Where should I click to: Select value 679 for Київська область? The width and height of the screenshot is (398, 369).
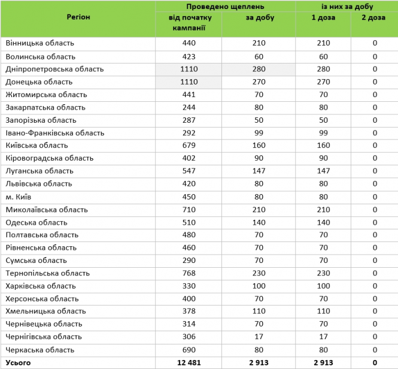189,146
